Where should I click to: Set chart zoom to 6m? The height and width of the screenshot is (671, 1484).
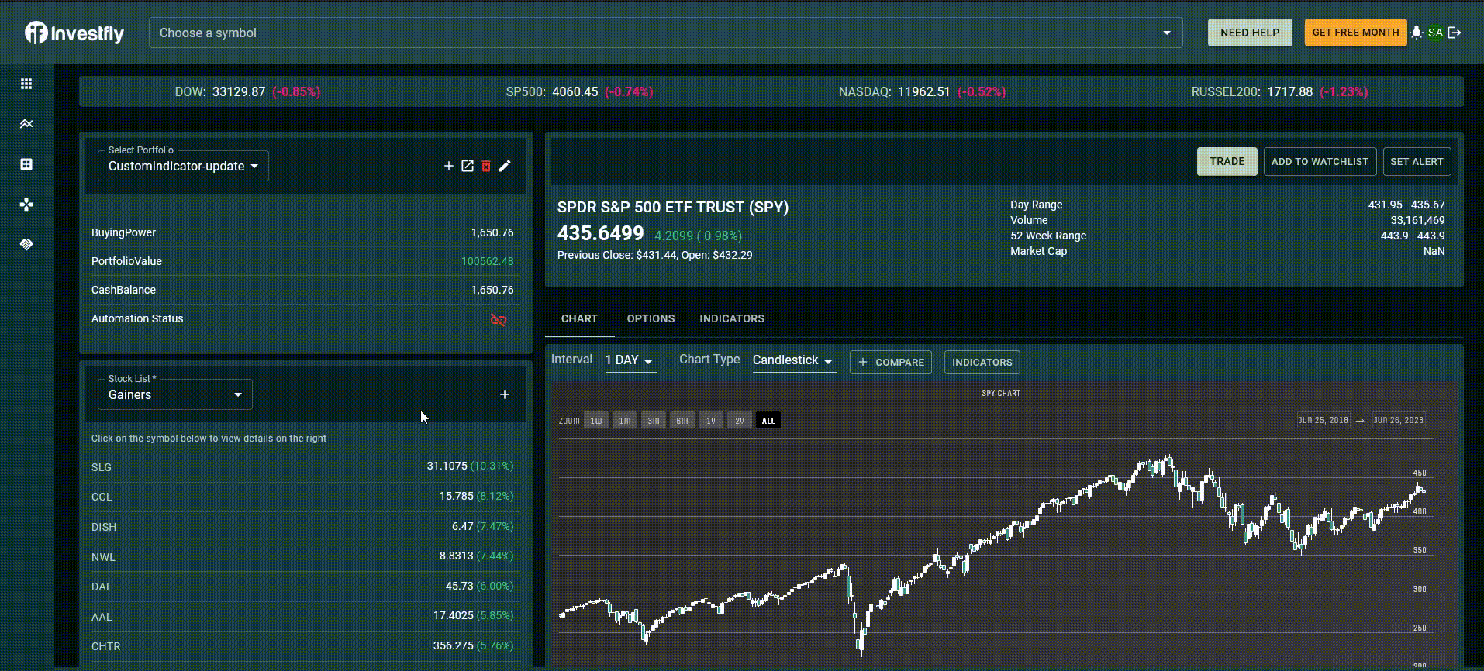pos(682,421)
